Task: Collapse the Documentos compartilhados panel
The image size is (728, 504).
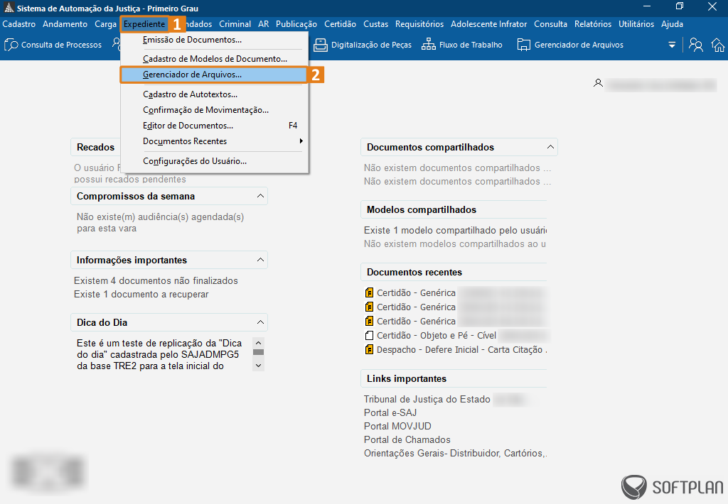Action: click(x=550, y=147)
